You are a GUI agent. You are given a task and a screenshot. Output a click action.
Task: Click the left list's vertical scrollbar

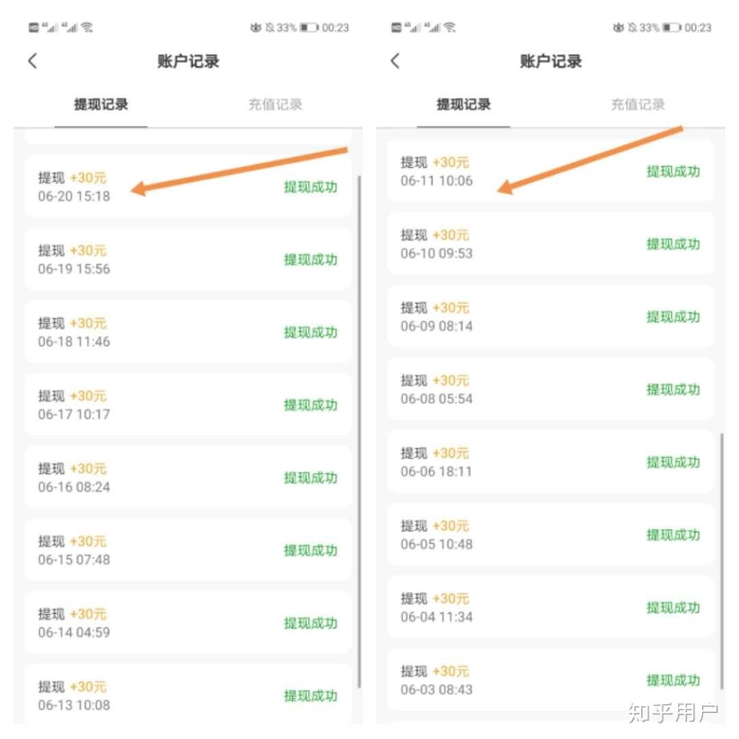coord(359,432)
